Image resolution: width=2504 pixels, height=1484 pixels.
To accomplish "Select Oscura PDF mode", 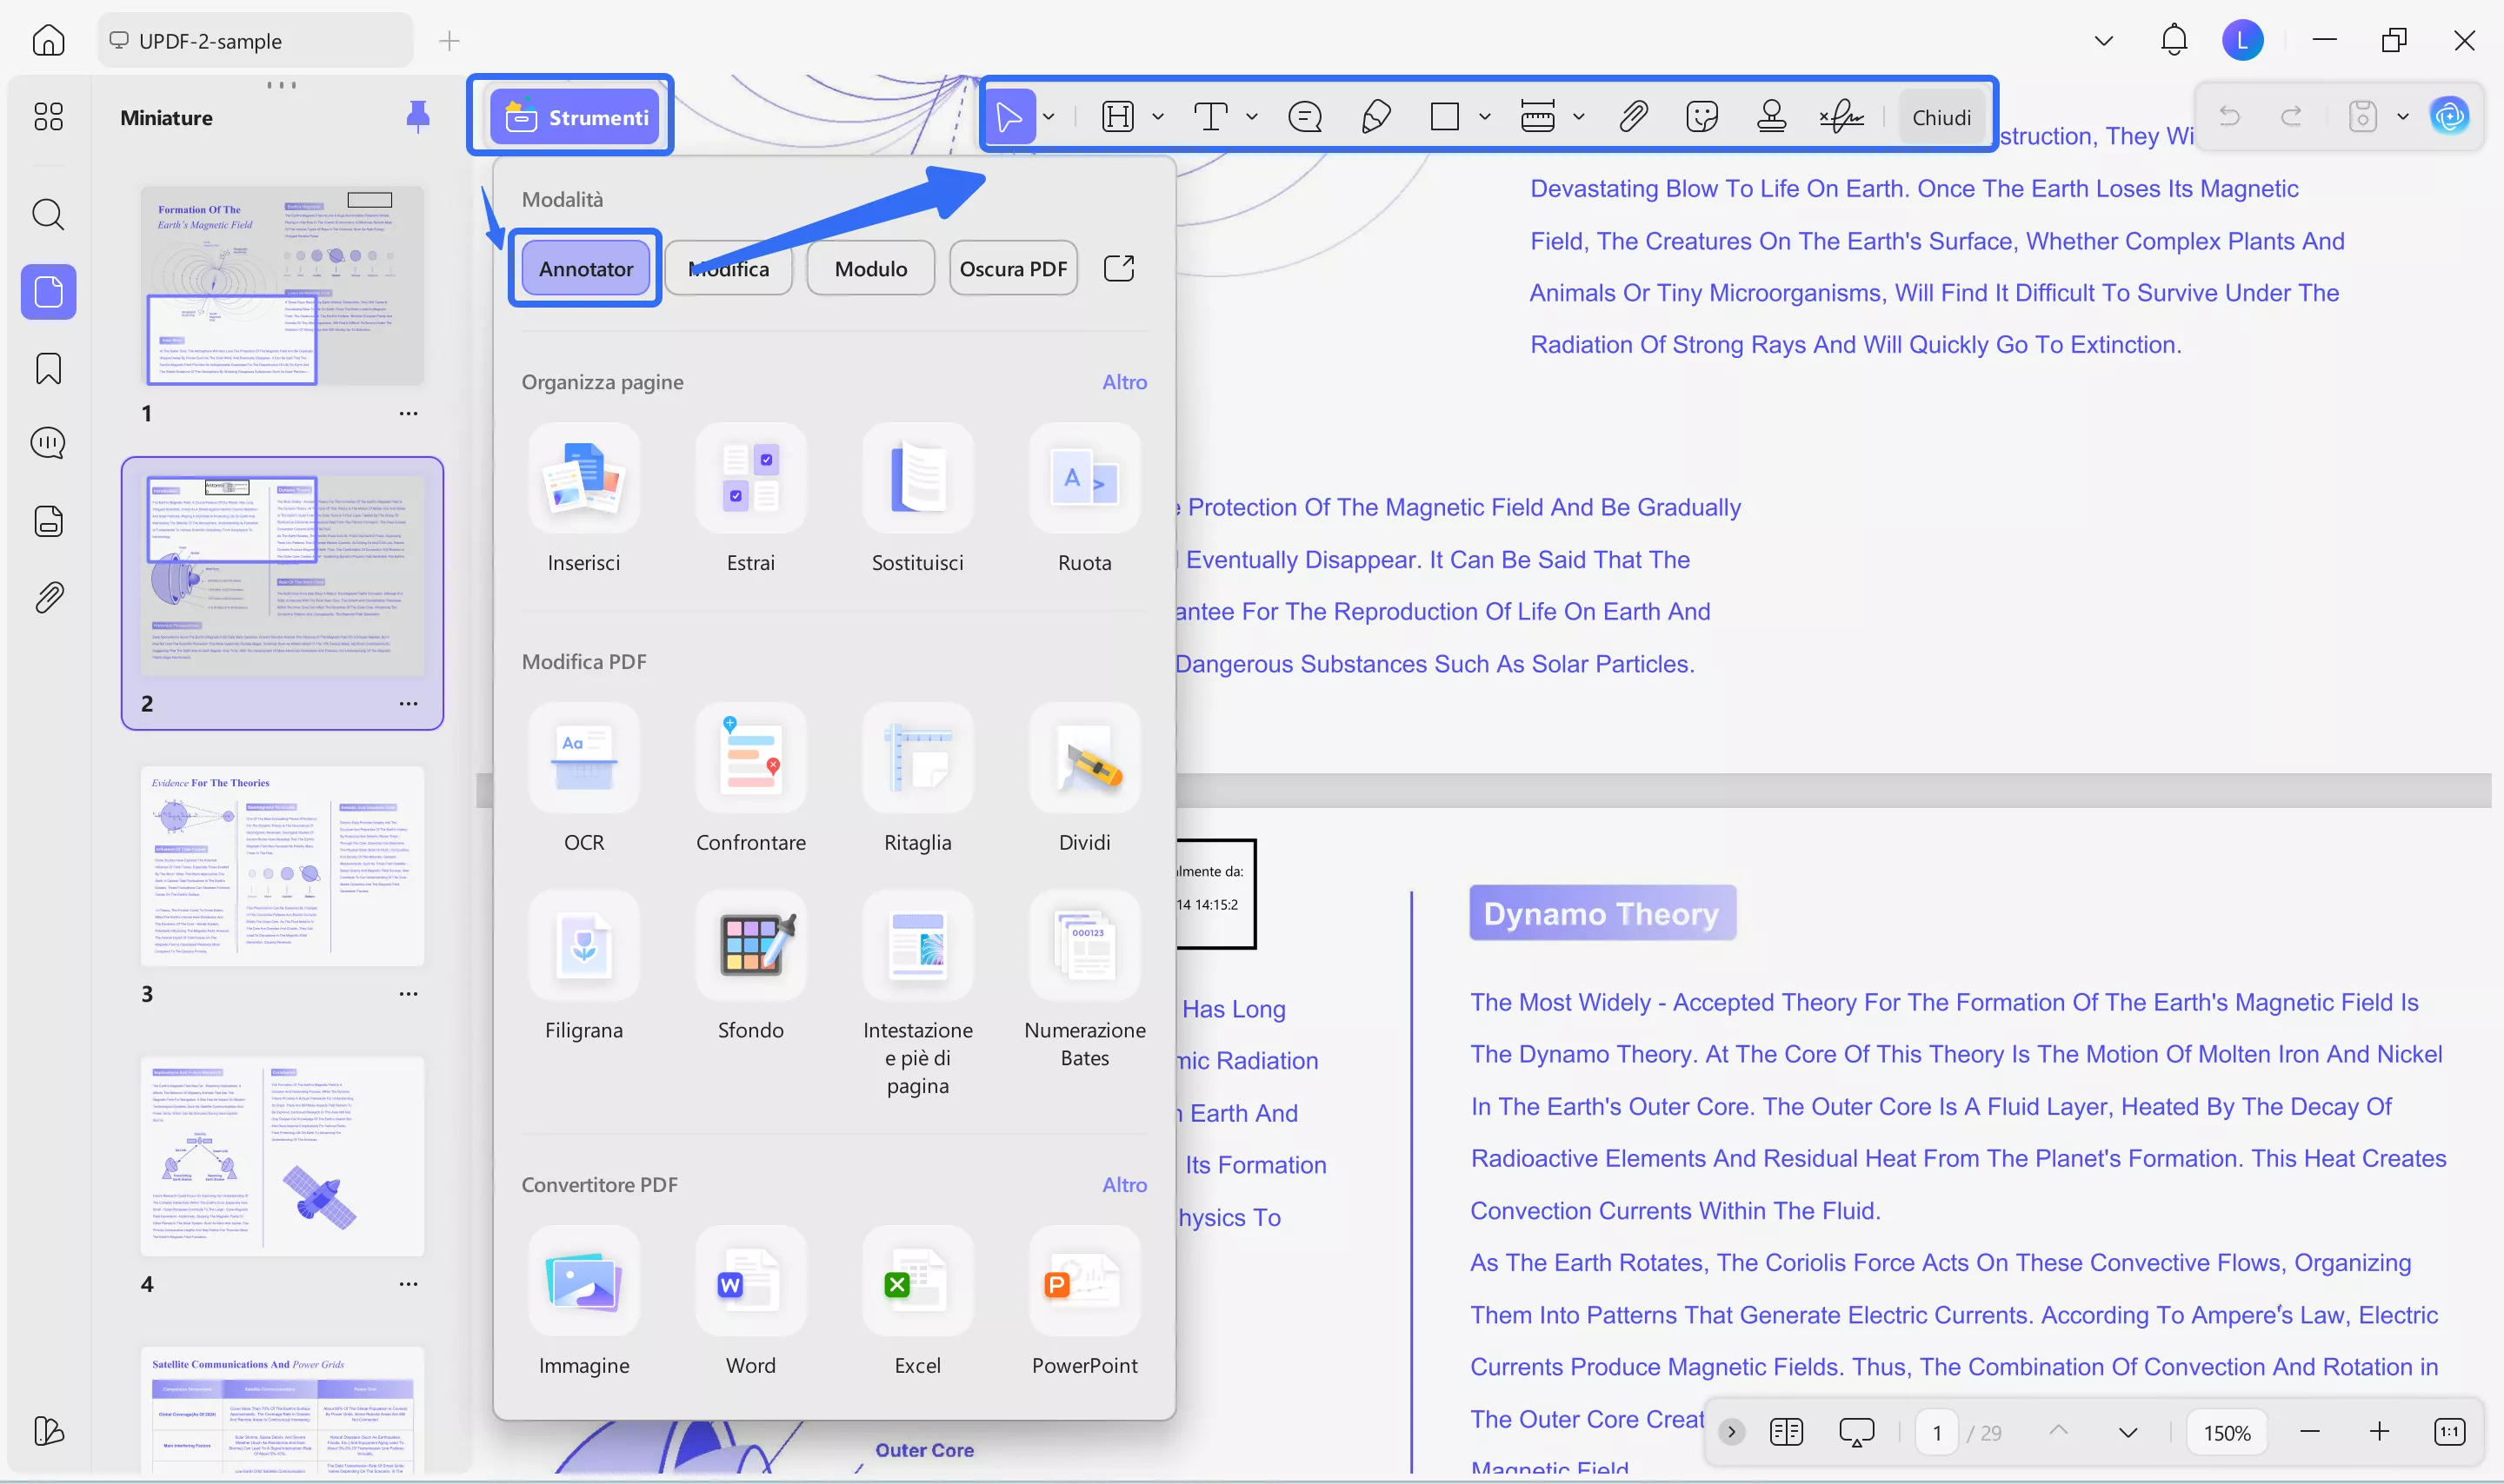I will point(1012,268).
